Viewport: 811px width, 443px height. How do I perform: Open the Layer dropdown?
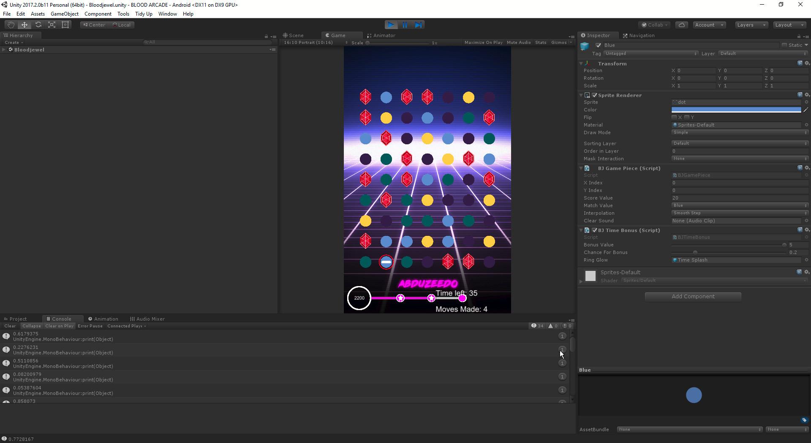(x=763, y=54)
